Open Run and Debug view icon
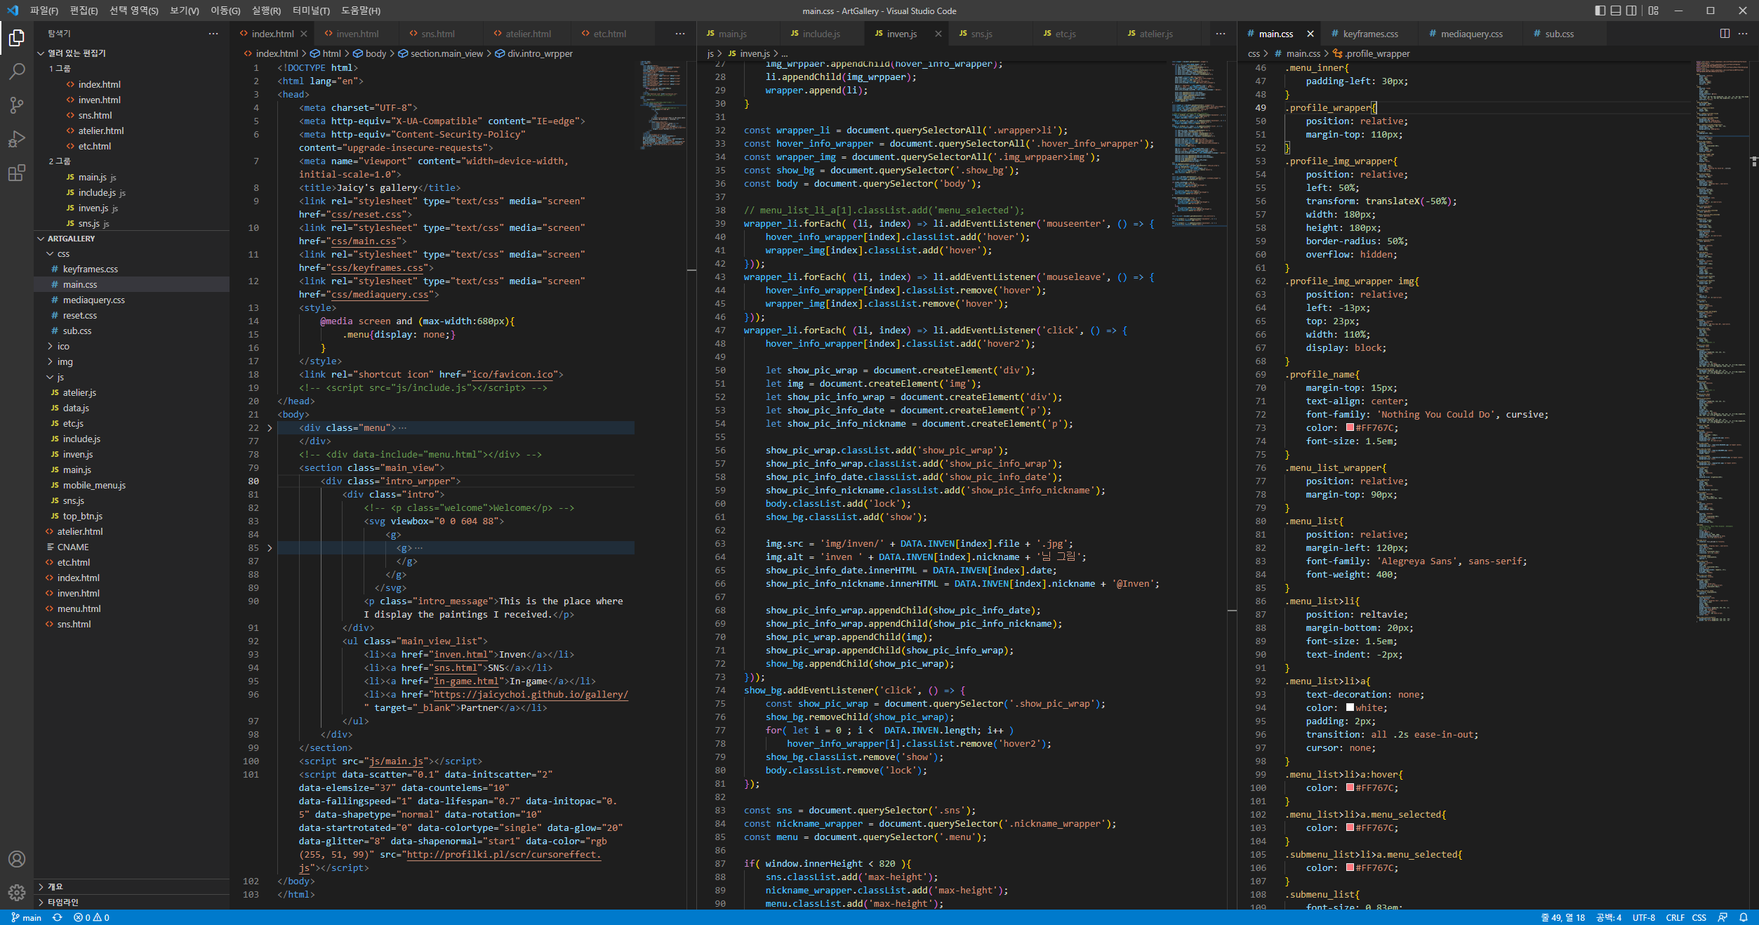1759x925 pixels. click(x=17, y=139)
